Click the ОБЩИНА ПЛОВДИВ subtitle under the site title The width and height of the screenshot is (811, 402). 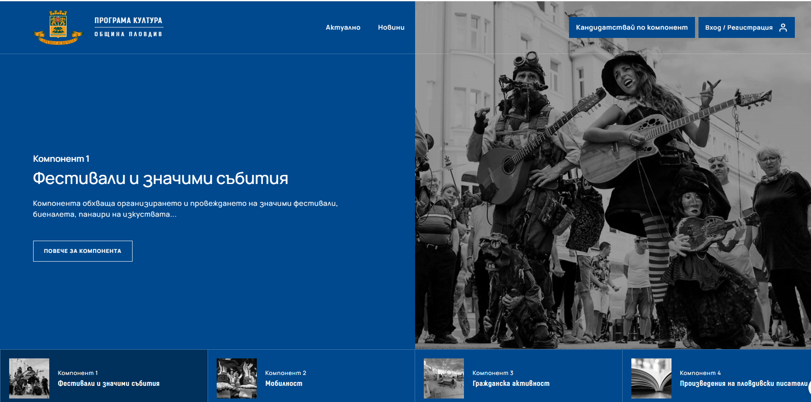click(x=128, y=34)
